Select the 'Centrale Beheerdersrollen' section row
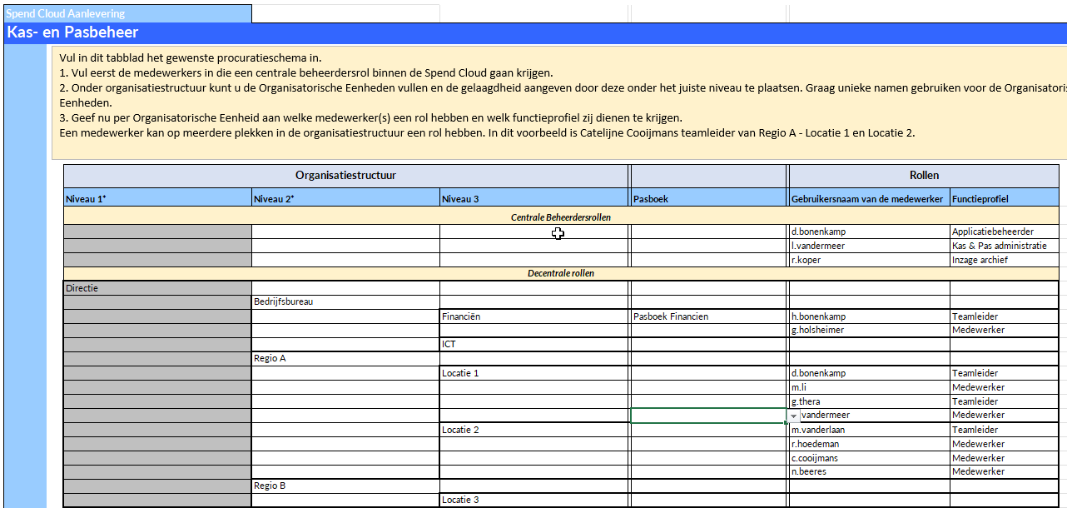1067x508 pixels. point(560,217)
